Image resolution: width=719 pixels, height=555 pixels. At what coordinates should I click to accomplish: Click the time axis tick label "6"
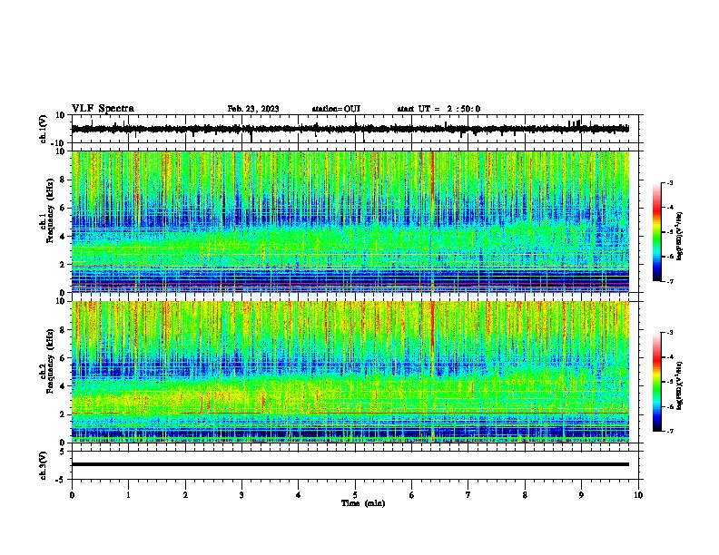pyautogui.click(x=412, y=495)
